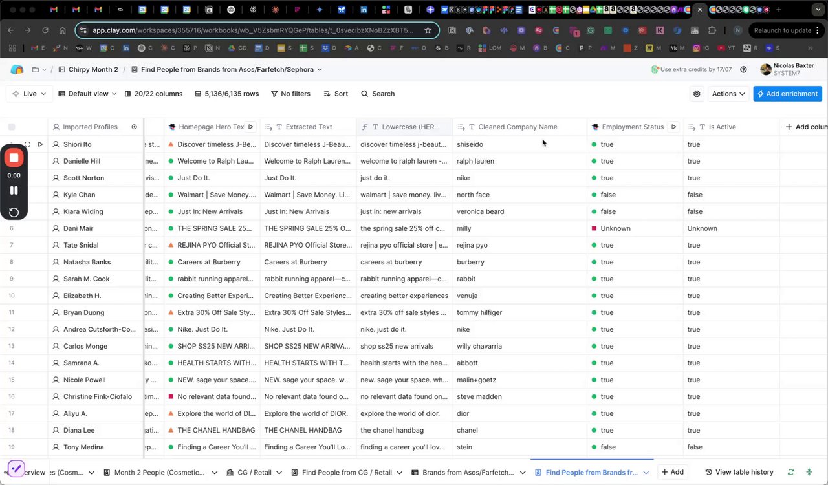This screenshot has height=485, width=828.
Task: Expand the table name dropdown in breadcrumb
Action: [x=320, y=70]
